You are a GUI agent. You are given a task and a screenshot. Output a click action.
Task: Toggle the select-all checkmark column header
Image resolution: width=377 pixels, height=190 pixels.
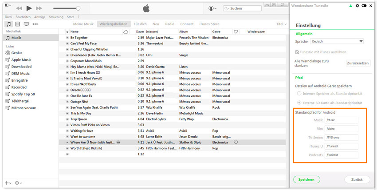67,32
